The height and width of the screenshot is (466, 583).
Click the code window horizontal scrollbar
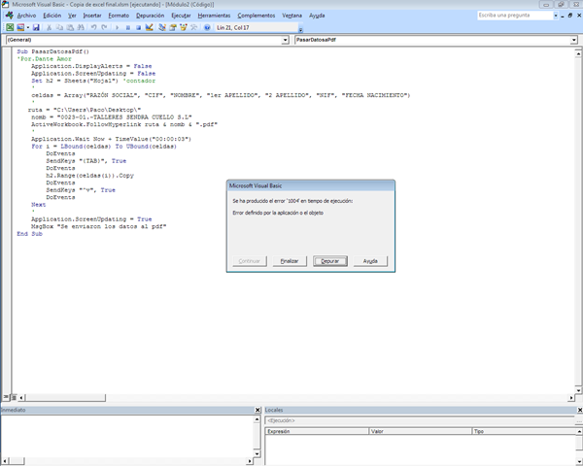(291, 398)
